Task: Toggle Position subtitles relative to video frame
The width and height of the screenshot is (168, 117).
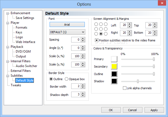Action: tap(97, 40)
